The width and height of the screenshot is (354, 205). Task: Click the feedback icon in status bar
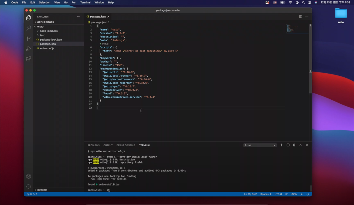point(302,194)
